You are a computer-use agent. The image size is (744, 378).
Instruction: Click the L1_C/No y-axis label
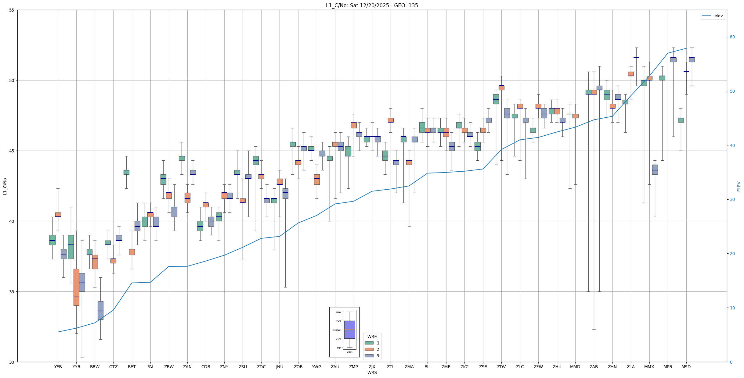pyautogui.click(x=5, y=187)
